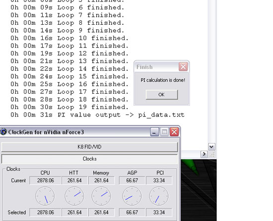The image size is (273, 221).
Task: Select current Memory value 261.64
Action: pyautogui.click(x=101, y=180)
